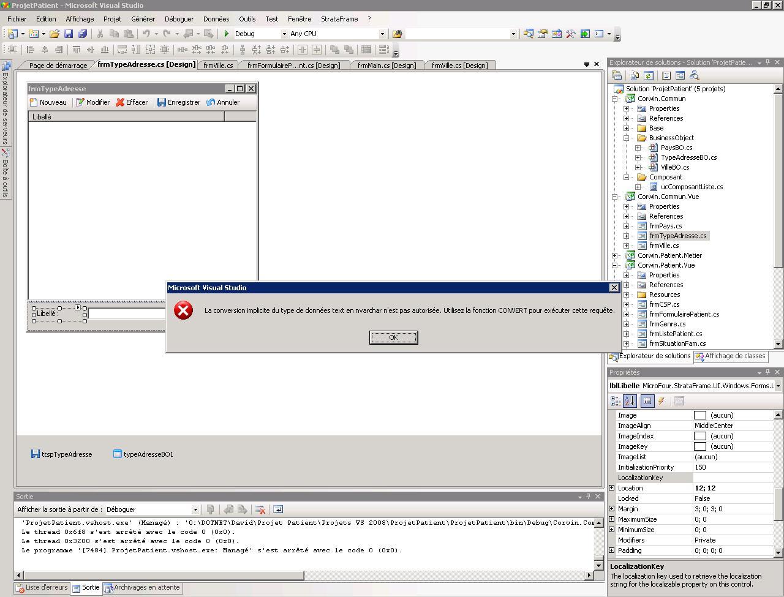Open the StrataFrame menu
Viewport: 784px width, 597px height.
[339, 19]
